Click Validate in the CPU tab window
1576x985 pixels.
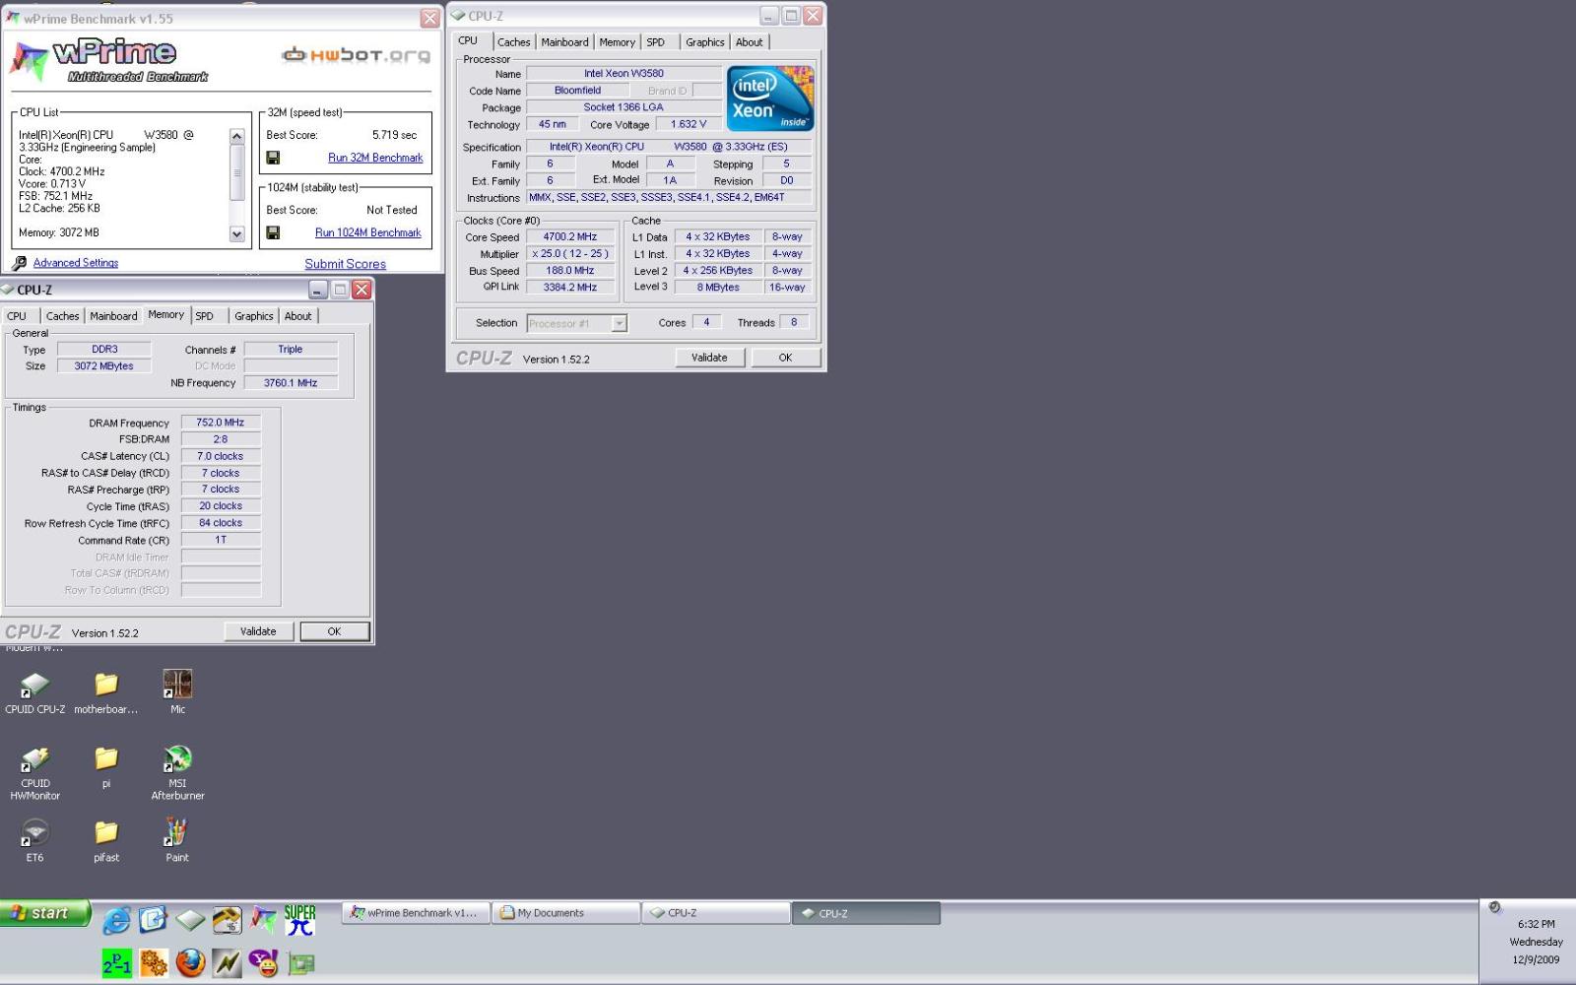[709, 358]
